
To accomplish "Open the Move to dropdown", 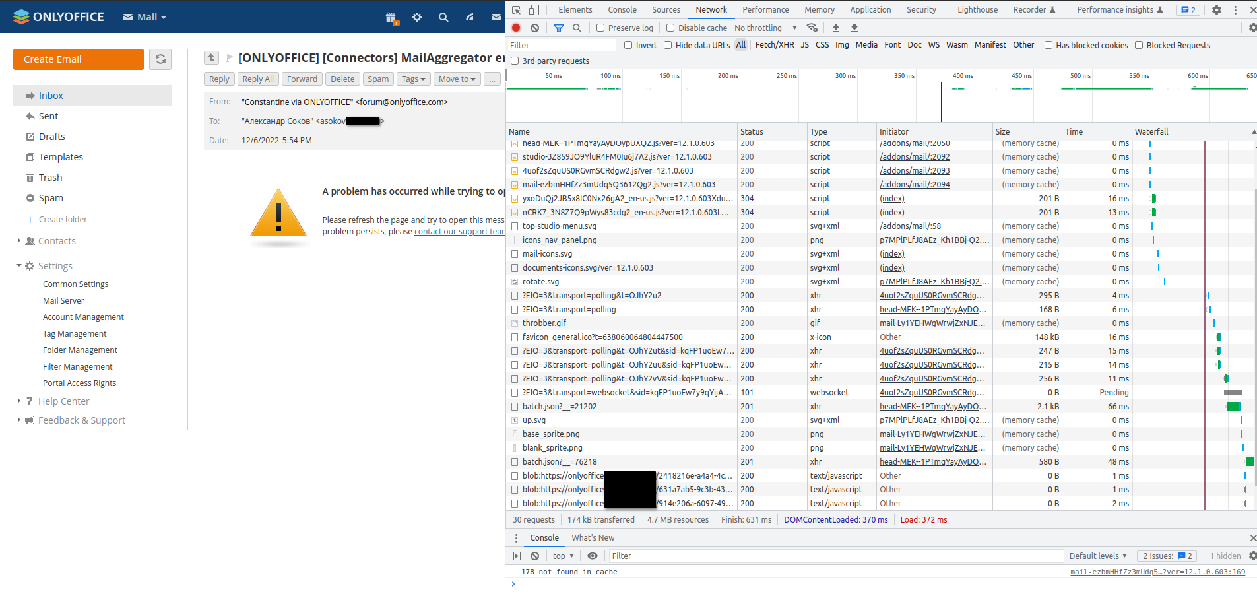I will point(457,79).
